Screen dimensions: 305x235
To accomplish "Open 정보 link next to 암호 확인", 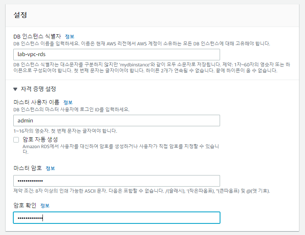I will (45, 205).
